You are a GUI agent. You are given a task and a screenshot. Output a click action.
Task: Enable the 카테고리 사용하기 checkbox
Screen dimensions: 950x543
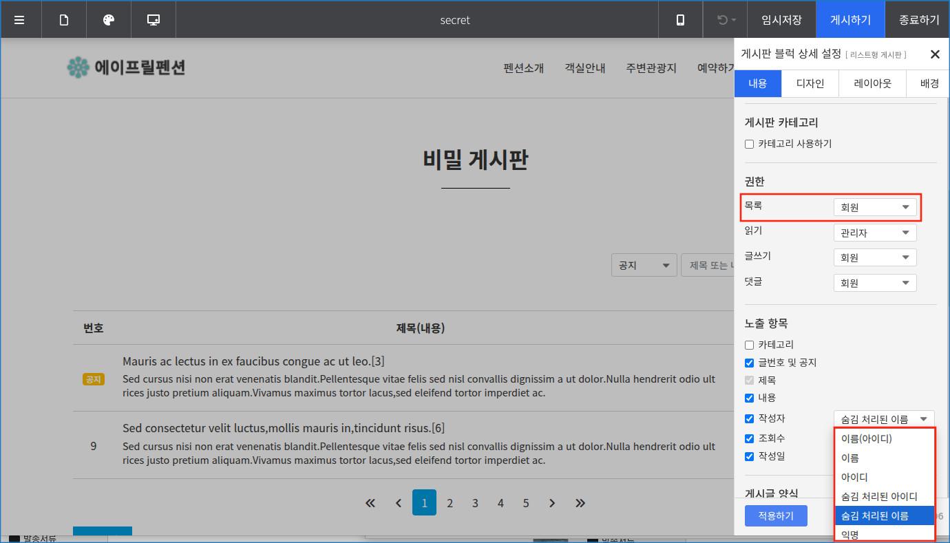tap(750, 144)
